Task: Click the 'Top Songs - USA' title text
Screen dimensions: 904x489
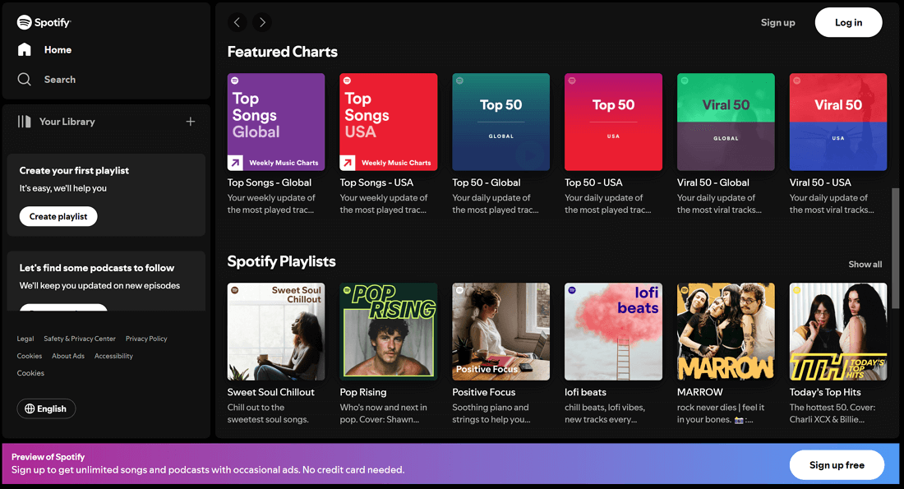Action: click(376, 182)
